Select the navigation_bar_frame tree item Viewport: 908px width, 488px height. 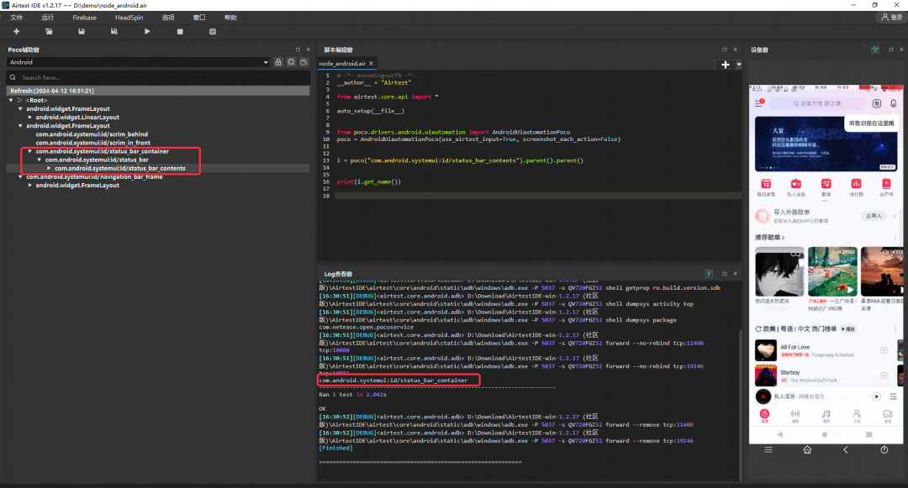[x=94, y=177]
